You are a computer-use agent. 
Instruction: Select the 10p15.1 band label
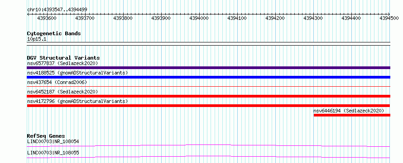(37, 39)
